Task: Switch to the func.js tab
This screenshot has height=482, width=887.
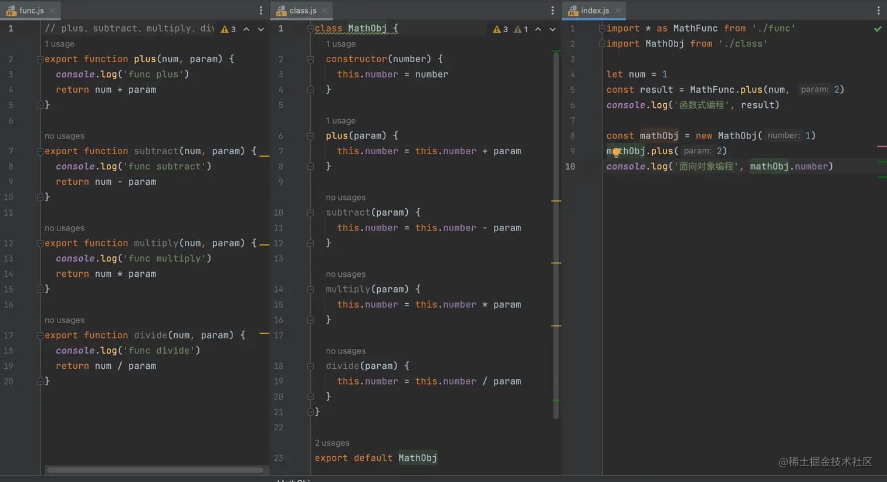Action: [x=31, y=11]
